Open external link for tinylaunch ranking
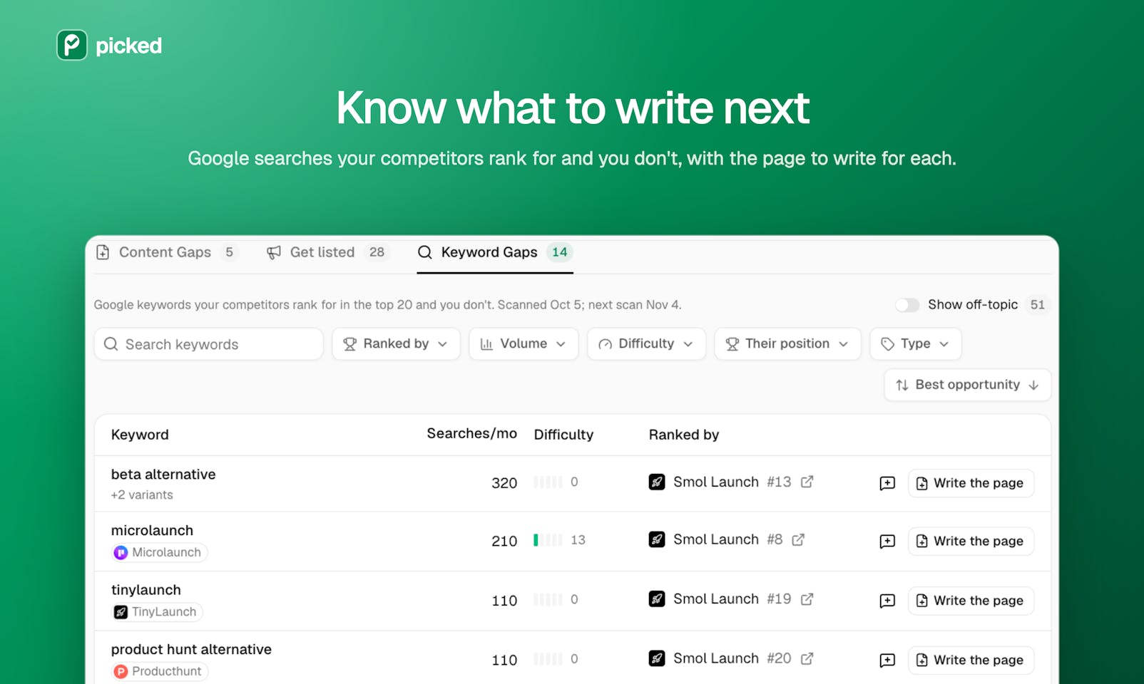The image size is (1144, 684). 807,599
